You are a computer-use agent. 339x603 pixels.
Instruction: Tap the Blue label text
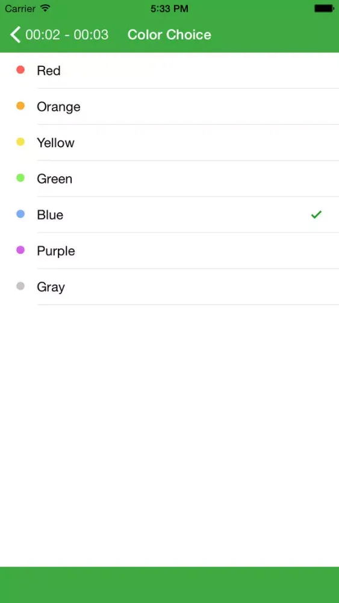[x=50, y=215]
